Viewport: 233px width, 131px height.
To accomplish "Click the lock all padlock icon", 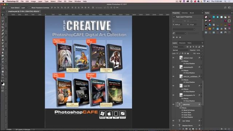I will tap(188, 53).
